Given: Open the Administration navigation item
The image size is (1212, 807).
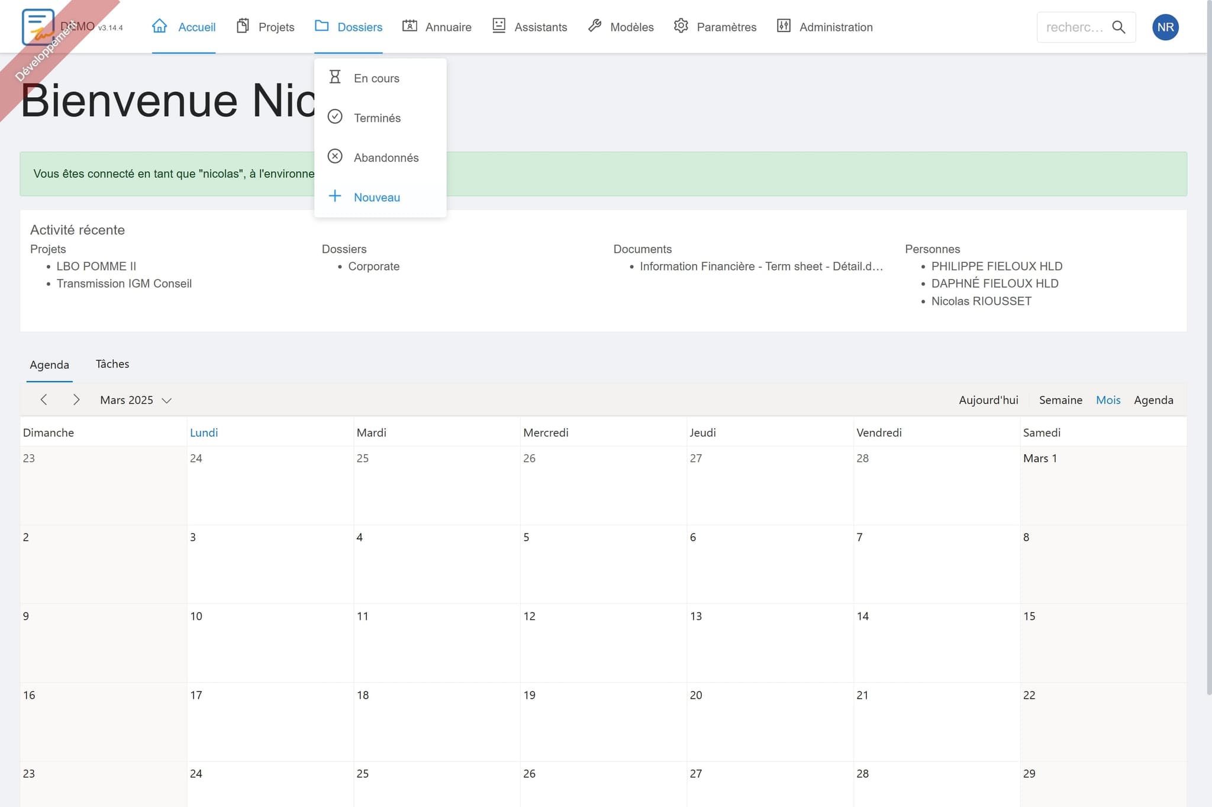Looking at the screenshot, I should click(x=825, y=27).
